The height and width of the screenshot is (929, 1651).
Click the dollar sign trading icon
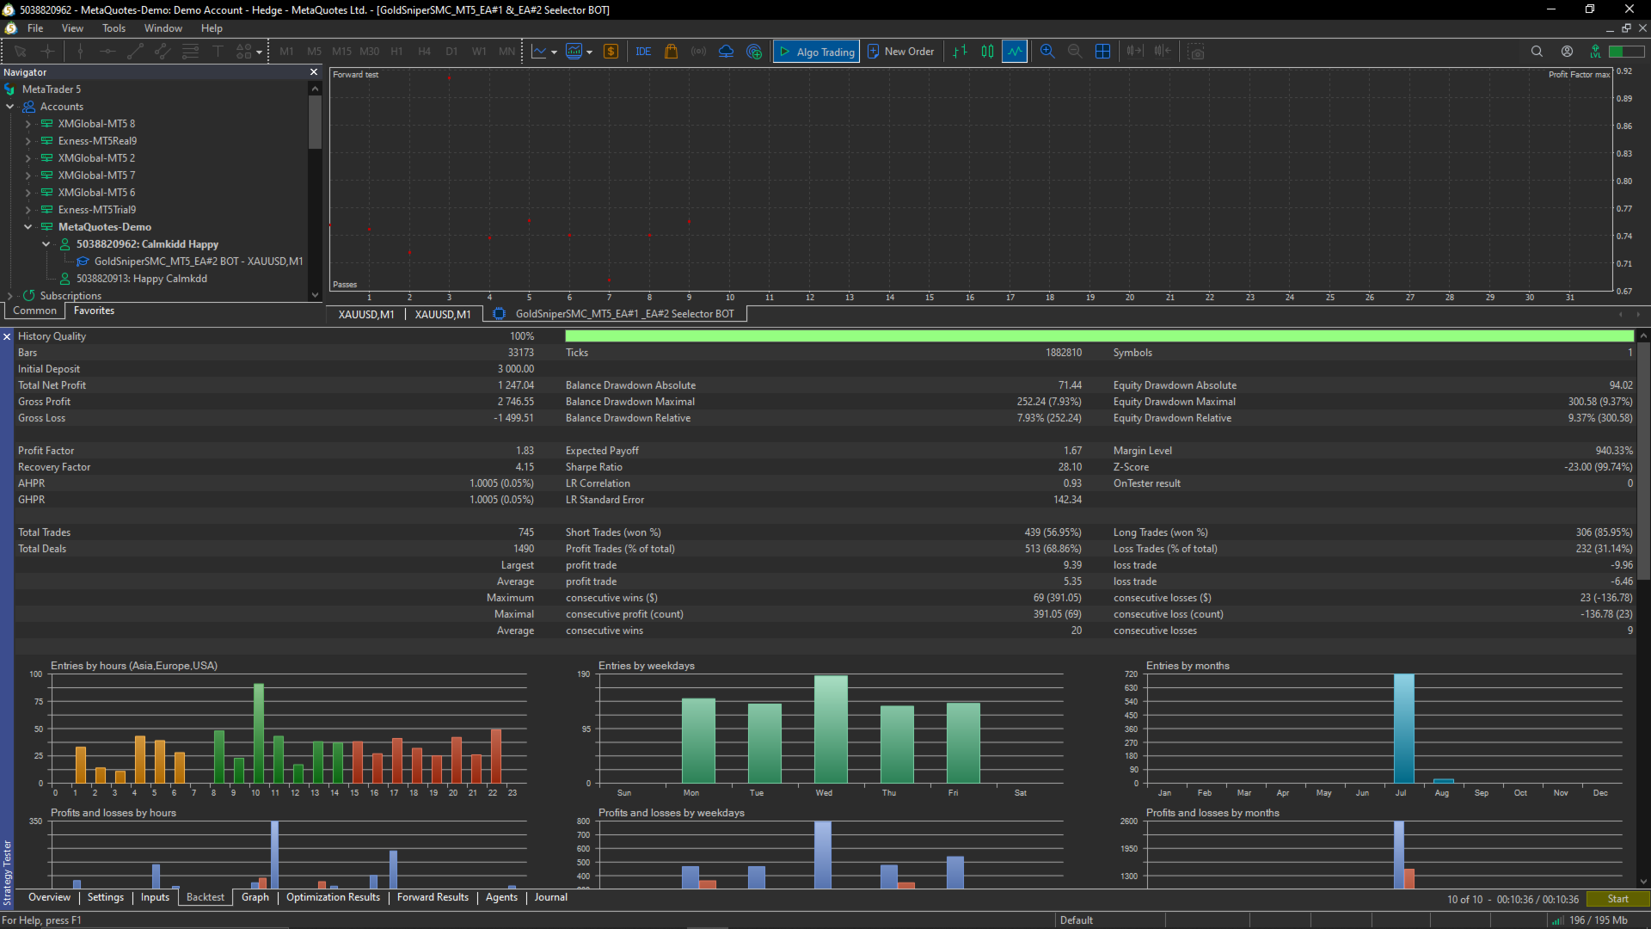[611, 52]
